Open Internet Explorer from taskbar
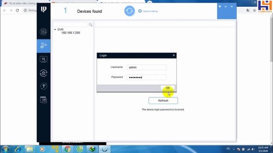273x153 pixels. point(18,149)
